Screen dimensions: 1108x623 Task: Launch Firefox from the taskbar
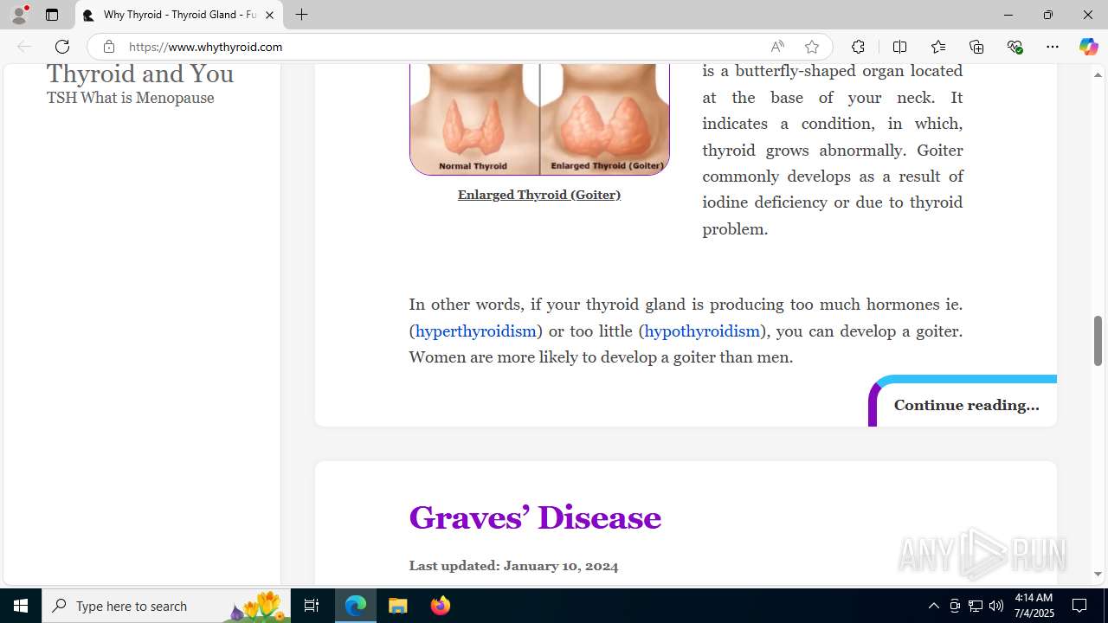pyautogui.click(x=441, y=606)
